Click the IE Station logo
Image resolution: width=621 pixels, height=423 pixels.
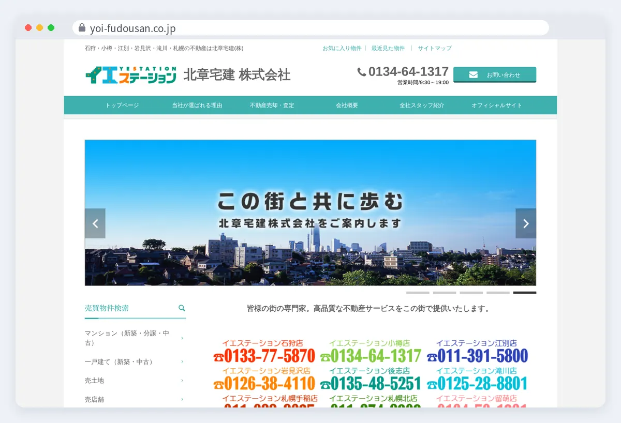point(131,75)
